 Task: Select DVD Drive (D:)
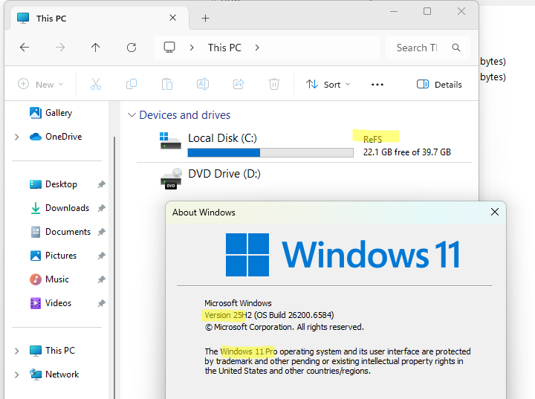[305, 178]
